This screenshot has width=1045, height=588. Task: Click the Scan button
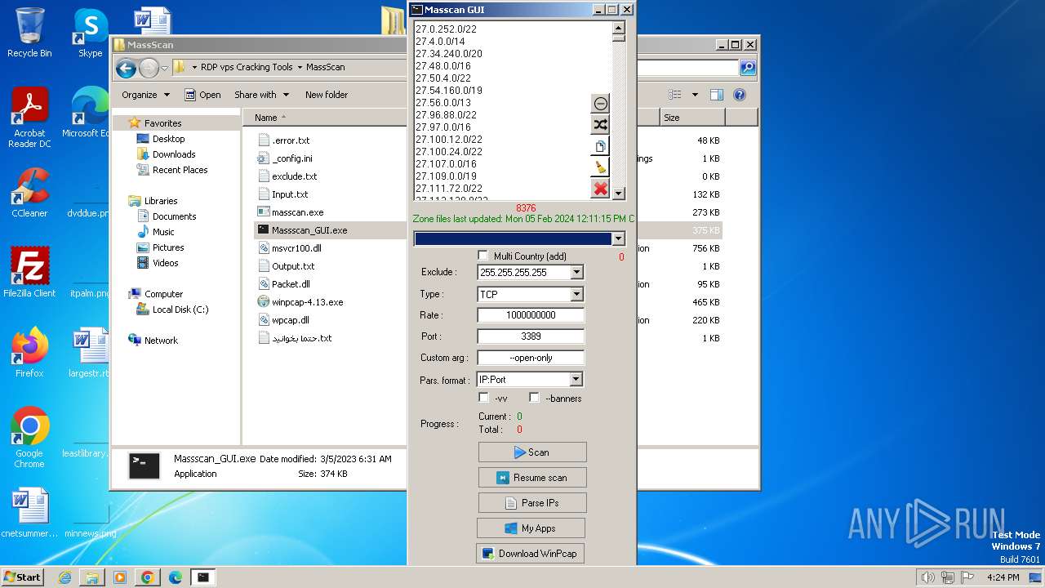click(x=532, y=452)
